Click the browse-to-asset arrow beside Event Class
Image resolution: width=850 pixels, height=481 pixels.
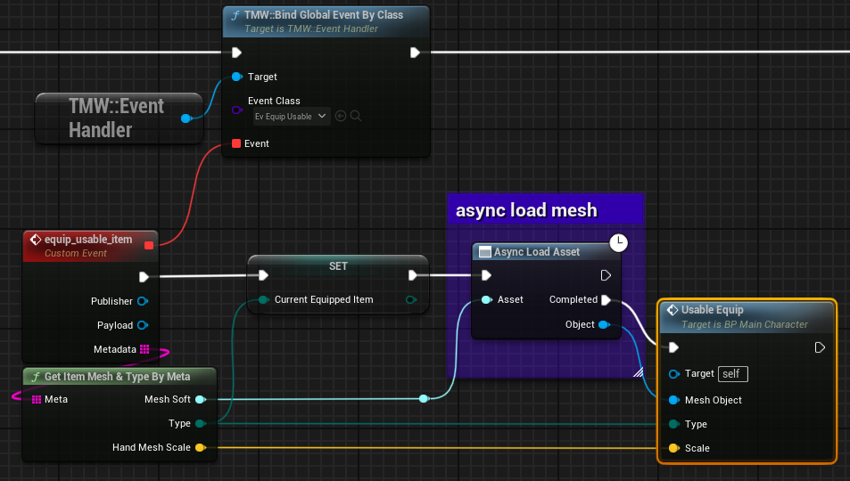point(341,116)
